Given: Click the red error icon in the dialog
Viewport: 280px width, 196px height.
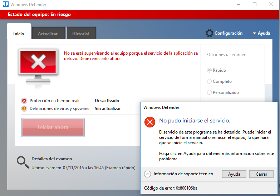Looking at the screenshot, I should 149,122.
